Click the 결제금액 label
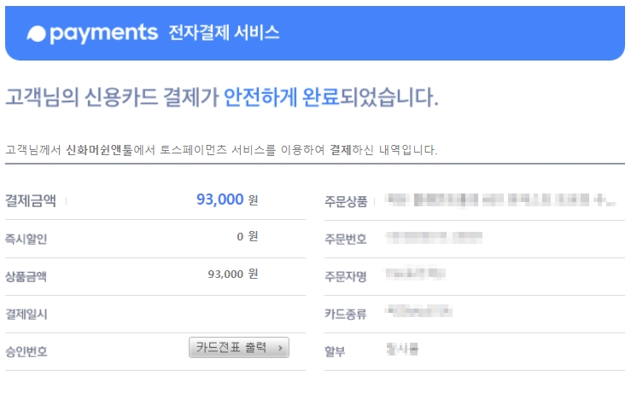The image size is (637, 393). pos(31,200)
